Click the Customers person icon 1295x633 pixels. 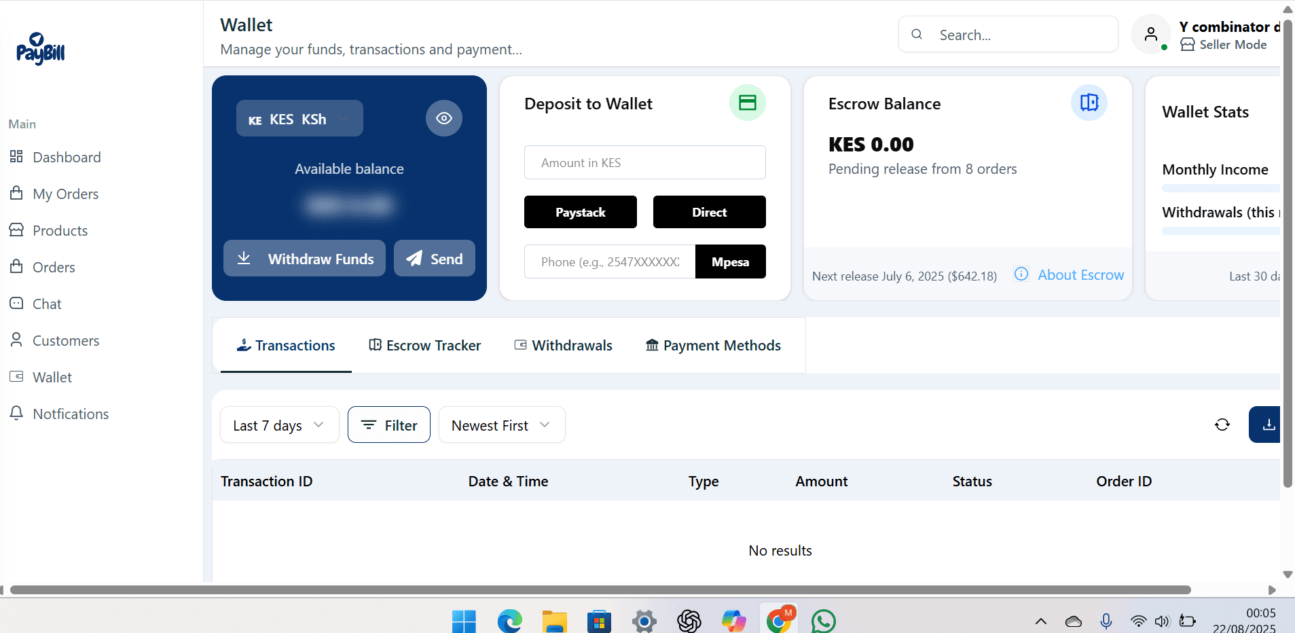coord(16,340)
